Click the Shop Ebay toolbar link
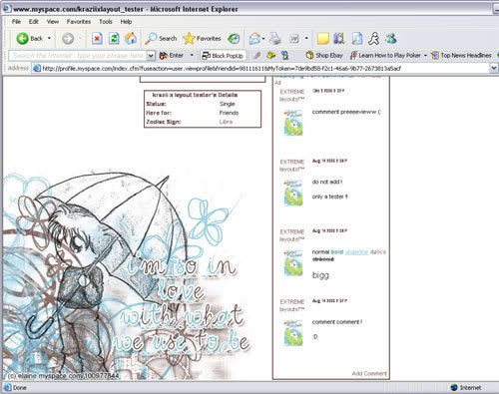 pos(324,56)
